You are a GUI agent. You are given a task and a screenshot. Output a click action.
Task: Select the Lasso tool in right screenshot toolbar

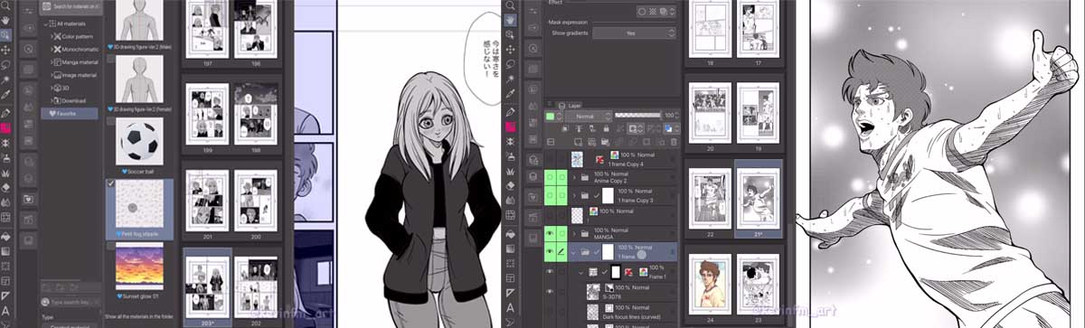pyautogui.click(x=511, y=64)
